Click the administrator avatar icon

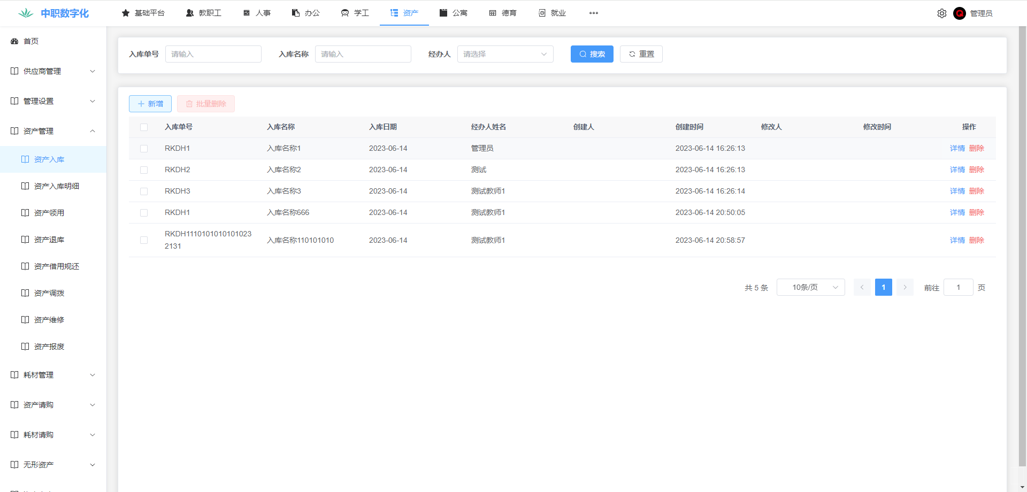(x=959, y=13)
